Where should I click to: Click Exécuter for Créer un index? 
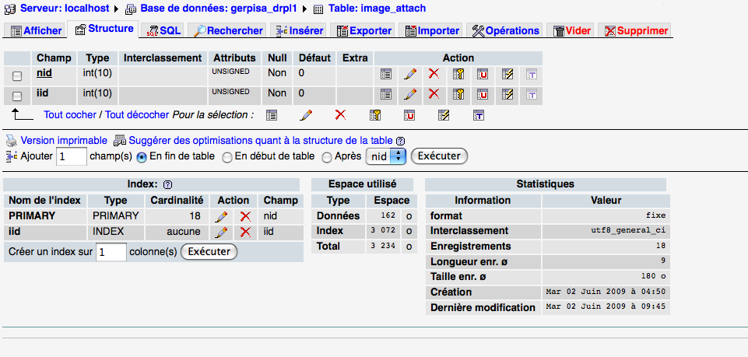click(x=209, y=252)
